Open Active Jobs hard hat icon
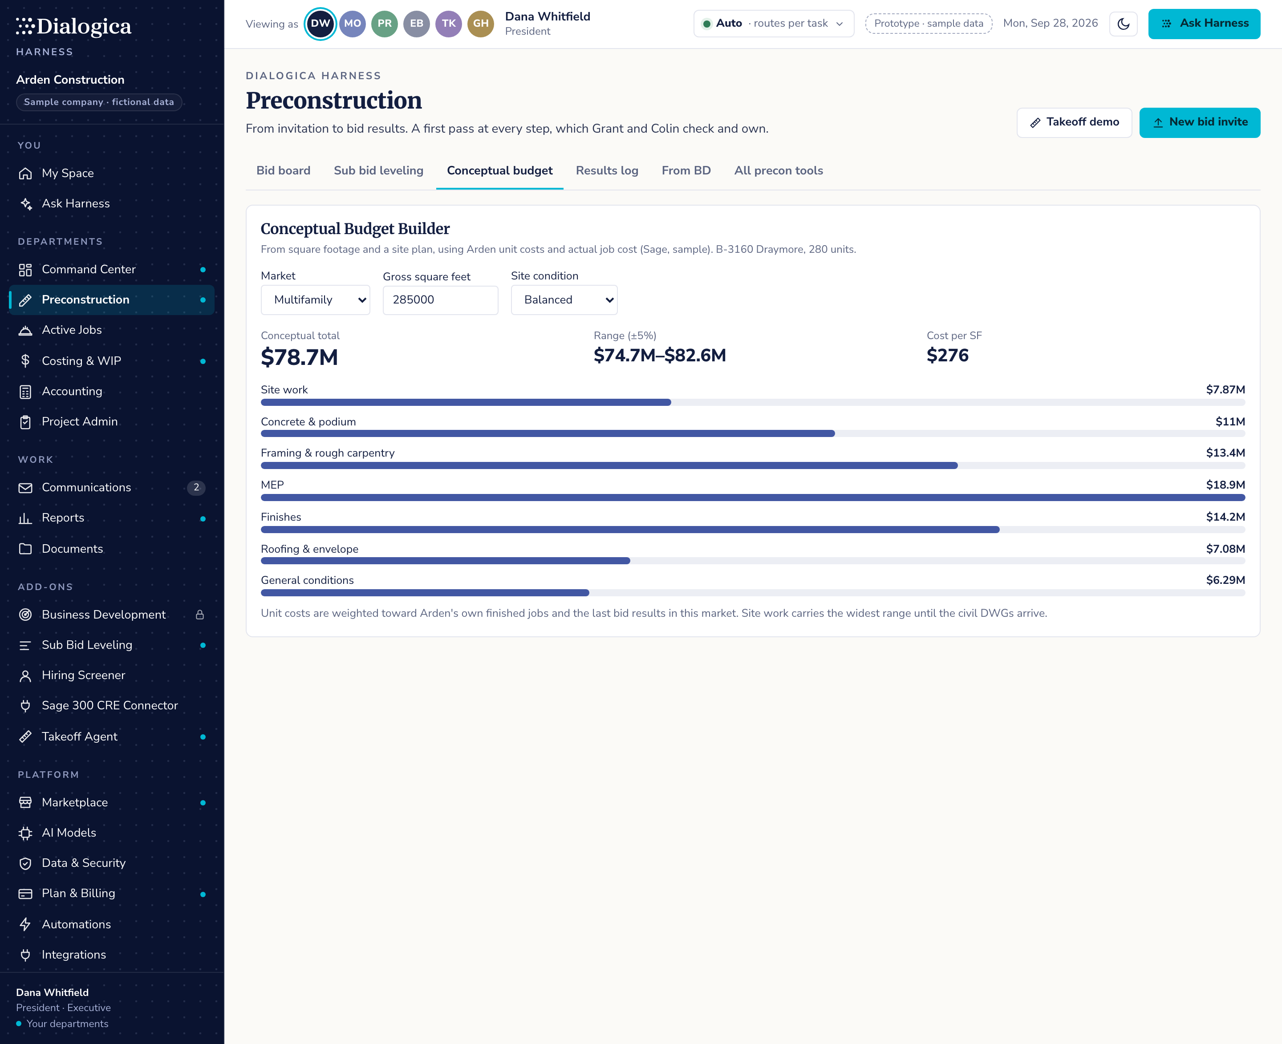Image resolution: width=1282 pixels, height=1044 pixels. tap(25, 330)
